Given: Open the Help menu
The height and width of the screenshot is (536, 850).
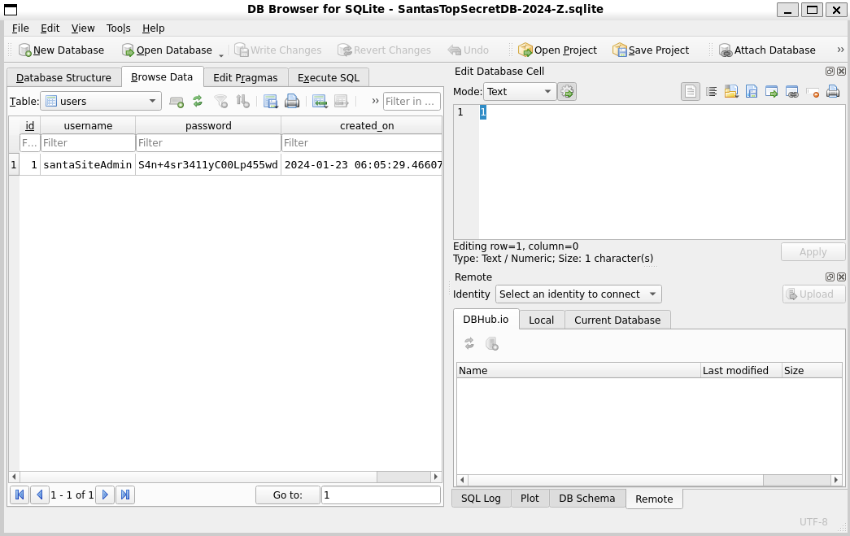Looking at the screenshot, I should tap(154, 28).
